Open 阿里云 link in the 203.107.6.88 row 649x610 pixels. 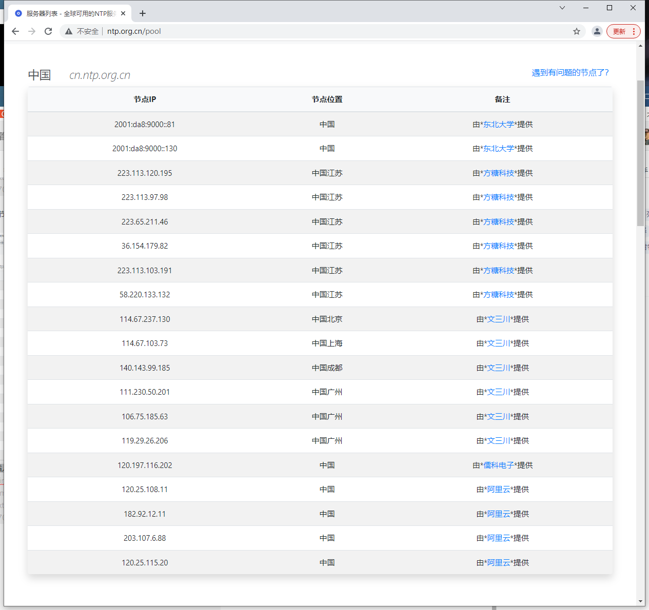click(x=498, y=538)
